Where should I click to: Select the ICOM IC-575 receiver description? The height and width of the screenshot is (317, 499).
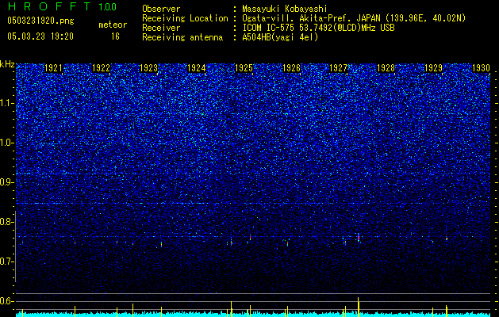click(x=318, y=28)
